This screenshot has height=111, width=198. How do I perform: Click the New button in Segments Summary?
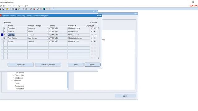coord(75,64)
